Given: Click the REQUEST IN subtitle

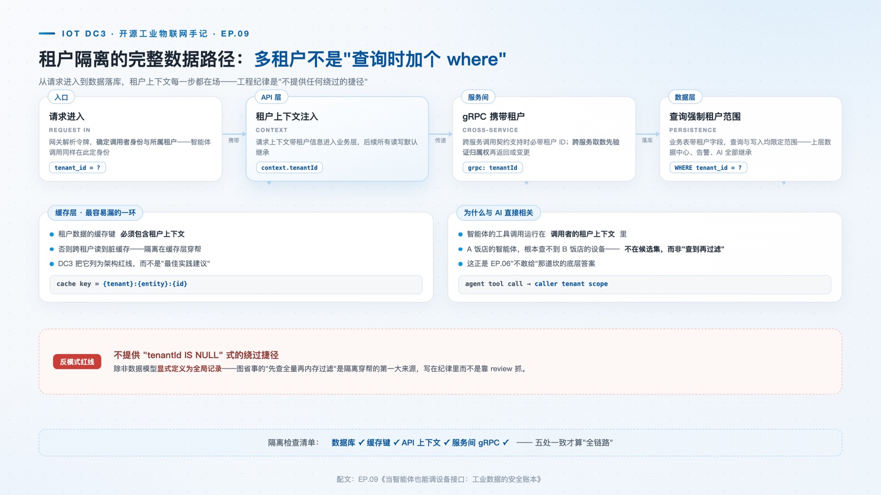Looking at the screenshot, I should (x=69, y=130).
